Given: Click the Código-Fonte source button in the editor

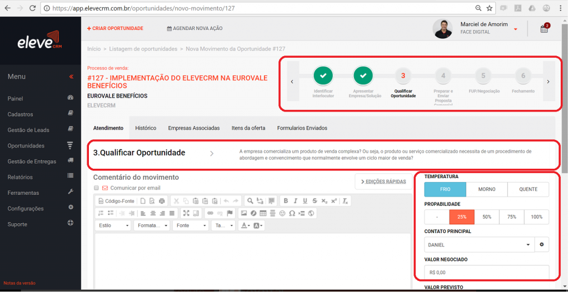Looking at the screenshot, I should point(116,201).
